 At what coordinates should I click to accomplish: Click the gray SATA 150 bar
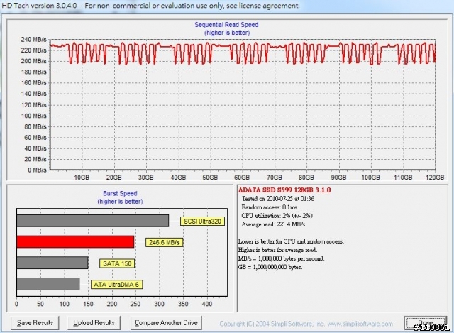52,263
